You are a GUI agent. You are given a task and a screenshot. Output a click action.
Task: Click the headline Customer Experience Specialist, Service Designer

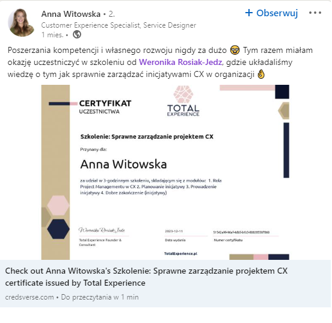pos(118,25)
